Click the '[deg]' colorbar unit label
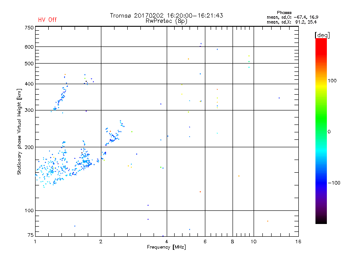Viewport: 351px width, 263px height. (322, 36)
